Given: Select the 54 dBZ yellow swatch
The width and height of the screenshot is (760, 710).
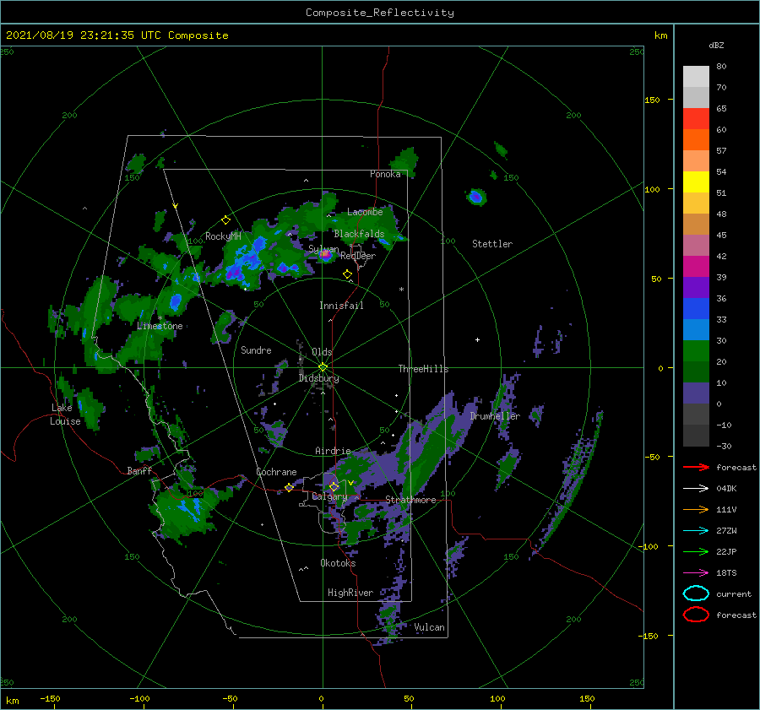Looking at the screenshot, I should pyautogui.click(x=696, y=182).
